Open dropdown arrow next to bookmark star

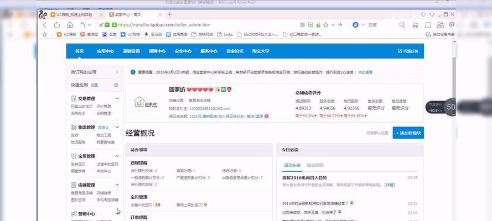pos(333,25)
